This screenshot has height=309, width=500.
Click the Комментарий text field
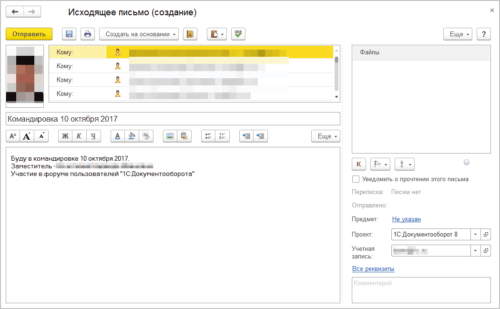[x=421, y=290]
